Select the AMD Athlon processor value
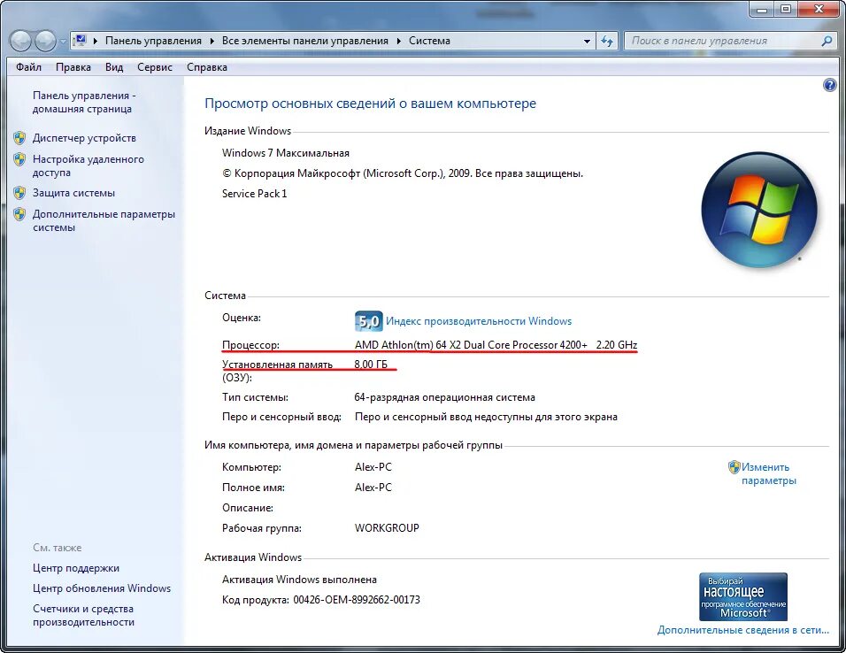The height and width of the screenshot is (653, 846). tap(496, 345)
